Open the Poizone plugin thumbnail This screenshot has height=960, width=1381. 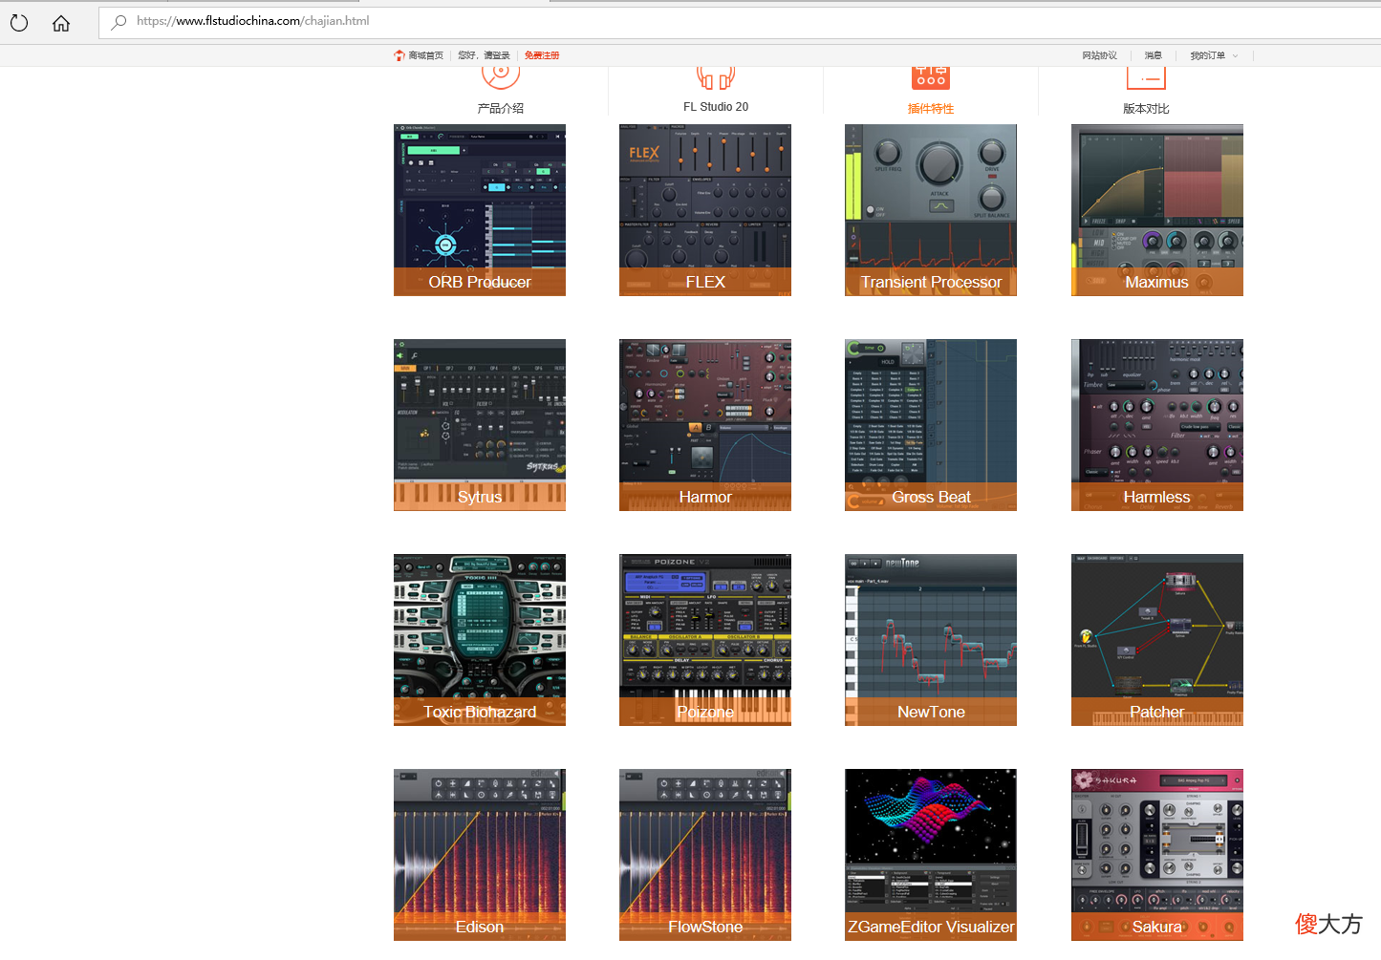[x=705, y=640]
